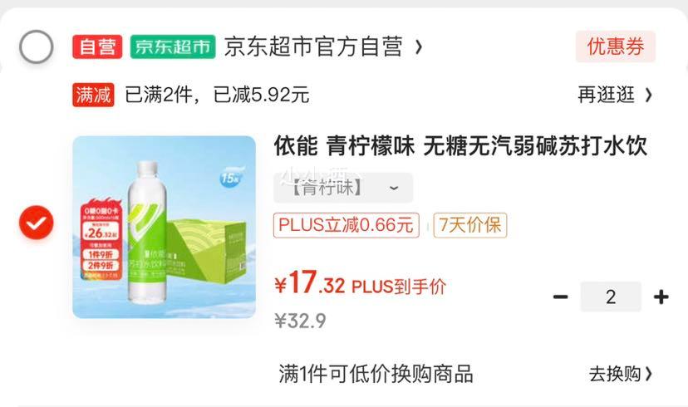Tap the red 满减 promotion tag

point(93,95)
